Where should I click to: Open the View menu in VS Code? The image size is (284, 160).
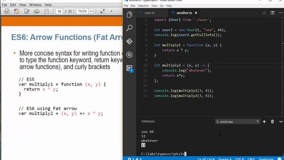[154, 6]
